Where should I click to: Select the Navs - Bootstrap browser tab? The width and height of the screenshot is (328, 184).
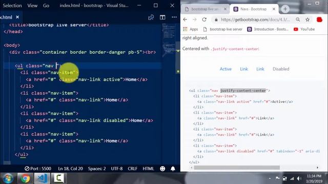[253, 9]
